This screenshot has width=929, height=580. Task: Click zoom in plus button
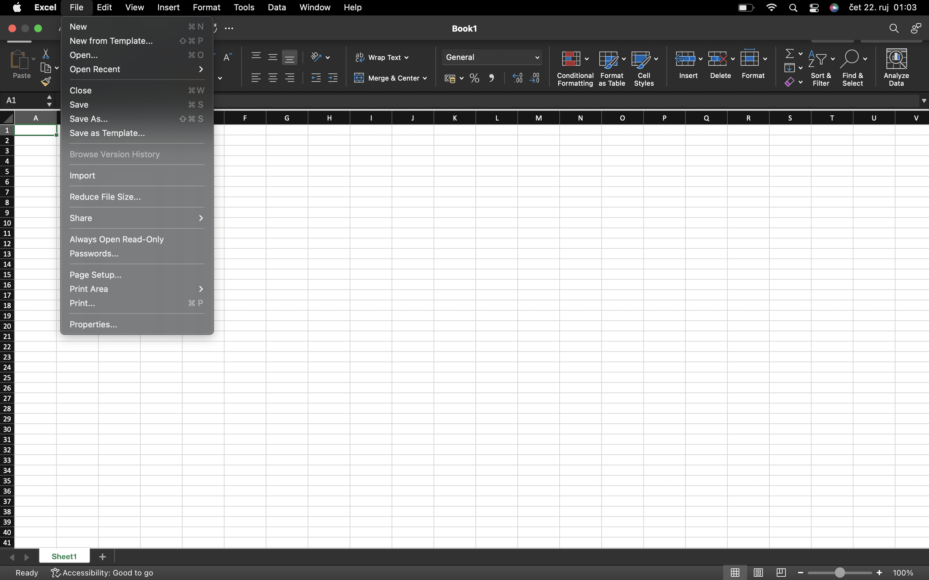point(879,573)
